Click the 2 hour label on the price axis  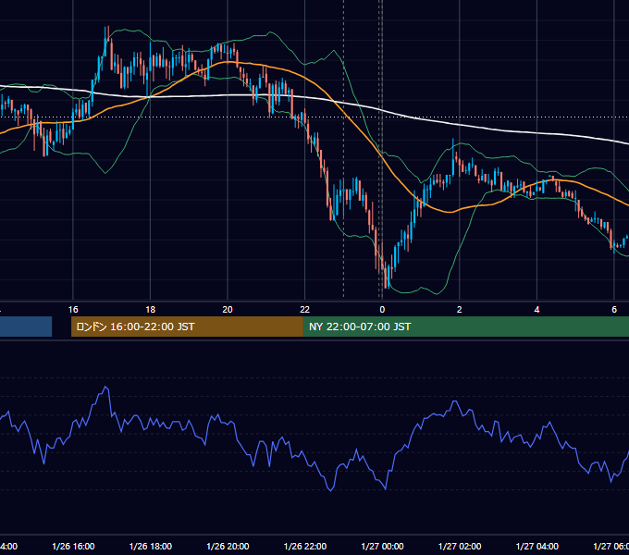[460, 310]
